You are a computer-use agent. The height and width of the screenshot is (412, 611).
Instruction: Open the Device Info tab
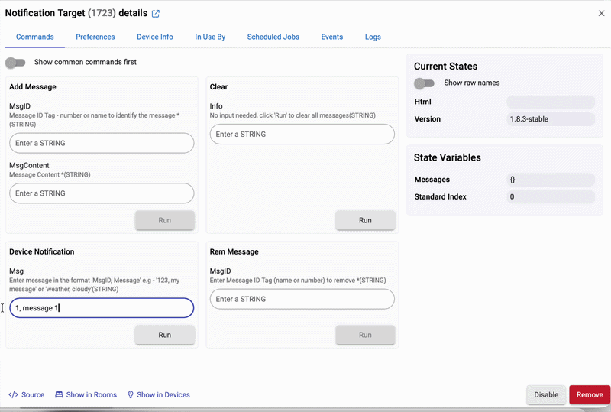click(x=155, y=37)
